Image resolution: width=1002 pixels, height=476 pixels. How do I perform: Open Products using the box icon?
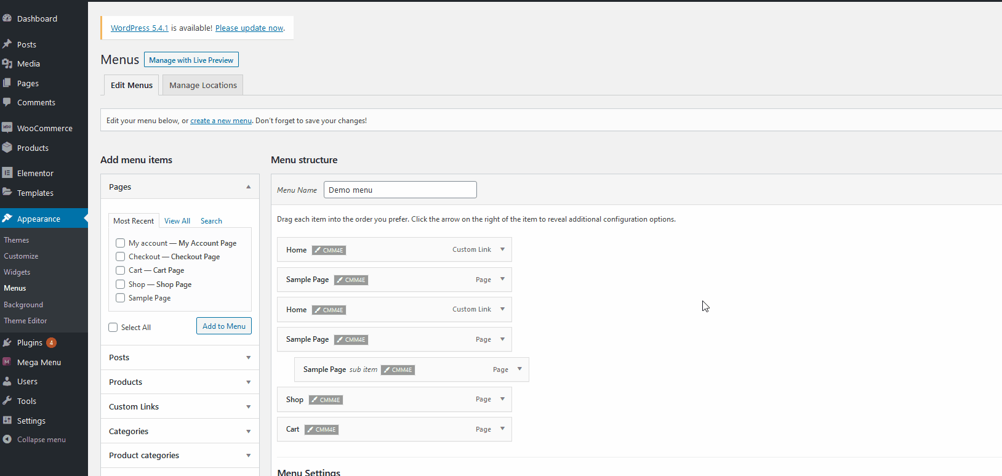pos(7,148)
